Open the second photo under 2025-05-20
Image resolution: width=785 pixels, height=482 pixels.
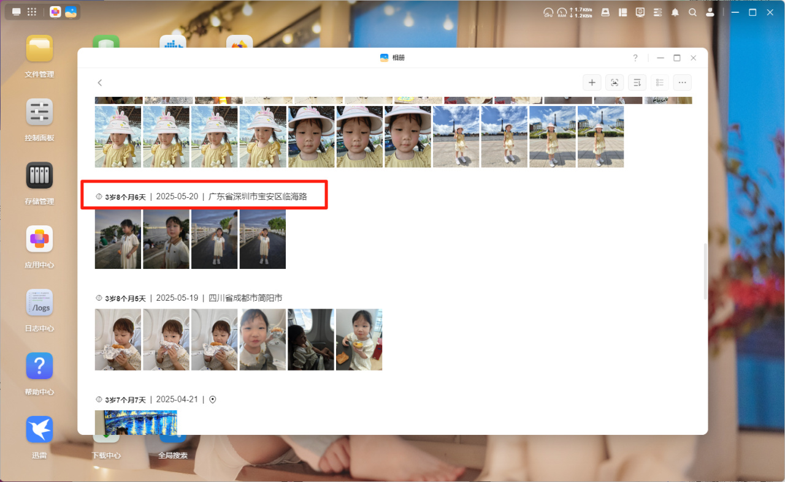point(166,238)
